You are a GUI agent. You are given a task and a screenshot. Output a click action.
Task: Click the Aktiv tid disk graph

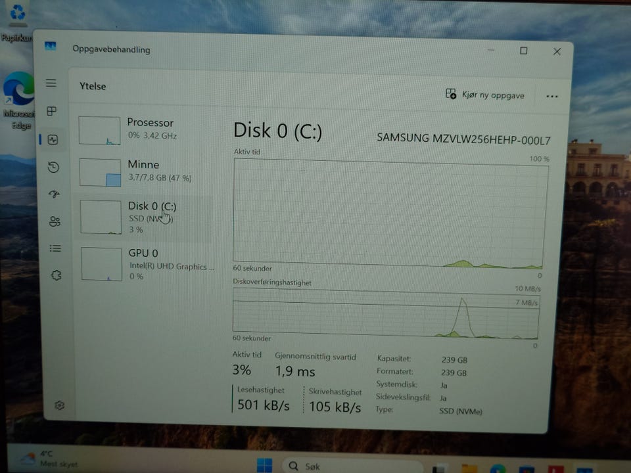pos(390,214)
